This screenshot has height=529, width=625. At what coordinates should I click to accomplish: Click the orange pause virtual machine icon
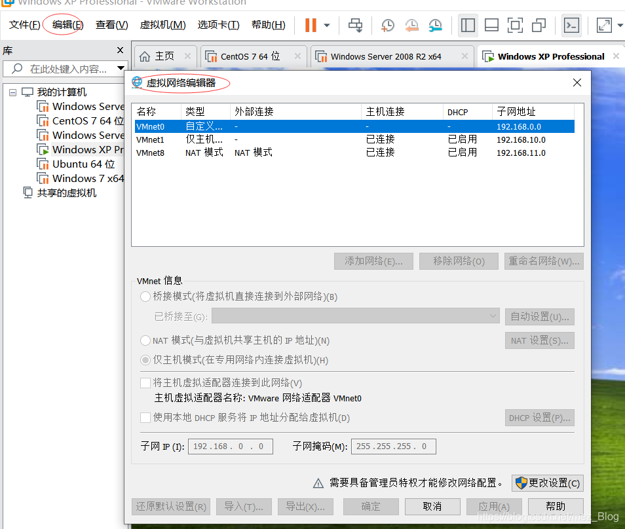tap(311, 25)
